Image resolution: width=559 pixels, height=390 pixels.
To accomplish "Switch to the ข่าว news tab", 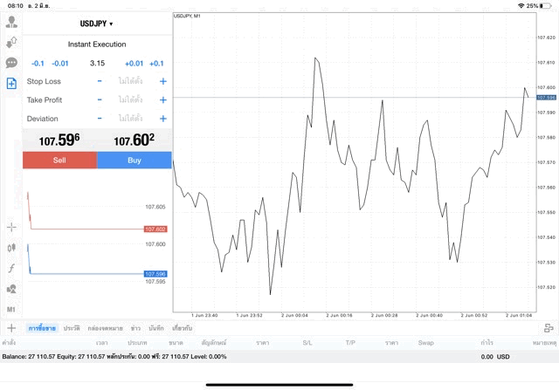I will [x=135, y=328].
